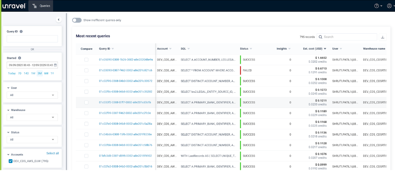Click the Query ID info icon

(21, 31)
